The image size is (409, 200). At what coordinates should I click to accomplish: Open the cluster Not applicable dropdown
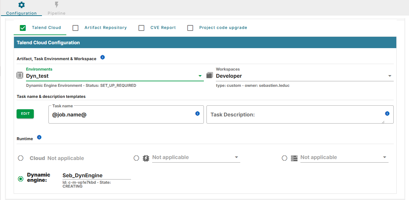(344, 157)
